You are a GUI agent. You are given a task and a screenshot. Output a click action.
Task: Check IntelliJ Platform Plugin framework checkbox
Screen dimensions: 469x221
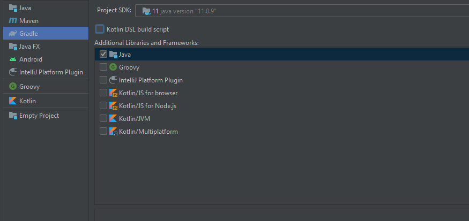pos(103,80)
